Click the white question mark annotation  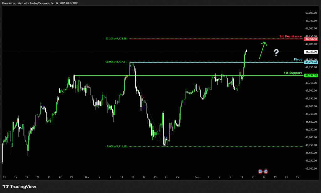(x=276, y=53)
